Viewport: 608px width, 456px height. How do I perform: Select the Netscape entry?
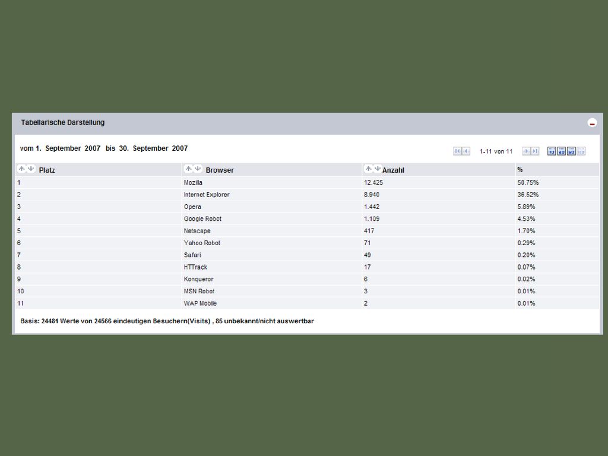coord(197,231)
